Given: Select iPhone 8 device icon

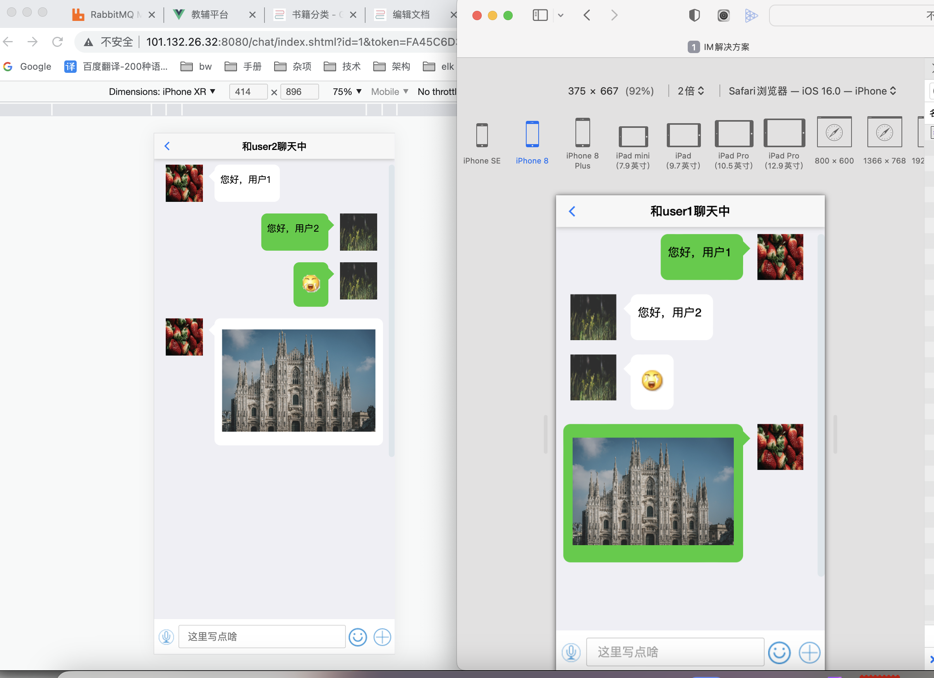Looking at the screenshot, I should pyautogui.click(x=532, y=134).
